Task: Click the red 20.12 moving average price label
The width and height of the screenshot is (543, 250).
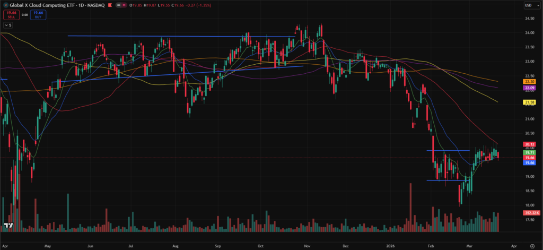Action: coord(530,144)
